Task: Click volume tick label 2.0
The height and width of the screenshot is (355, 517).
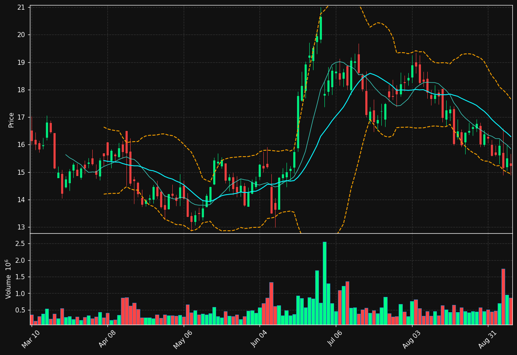Action: point(20,260)
